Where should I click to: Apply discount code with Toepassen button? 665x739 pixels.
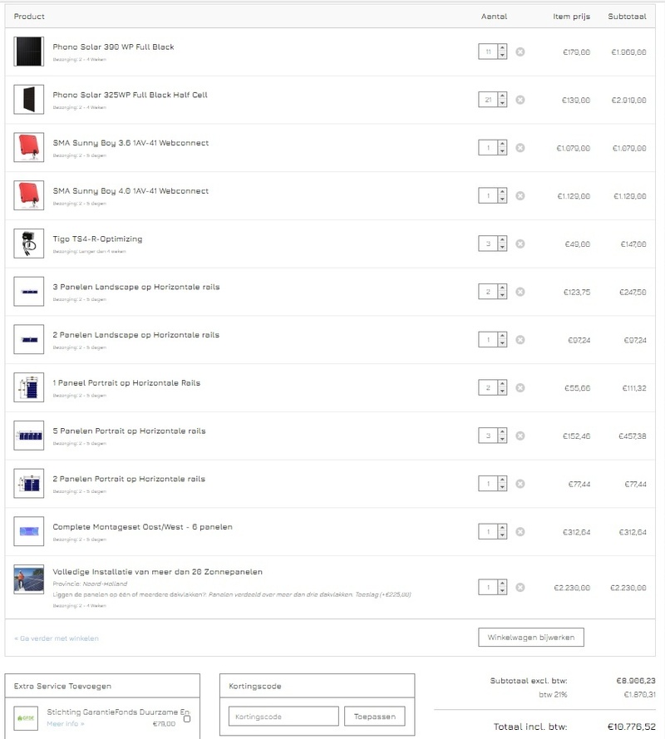374,717
